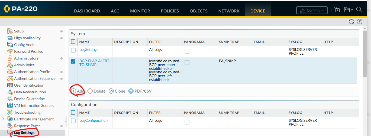Click the System table SYSLOG column header
The image size is (371, 138).
(295, 42)
